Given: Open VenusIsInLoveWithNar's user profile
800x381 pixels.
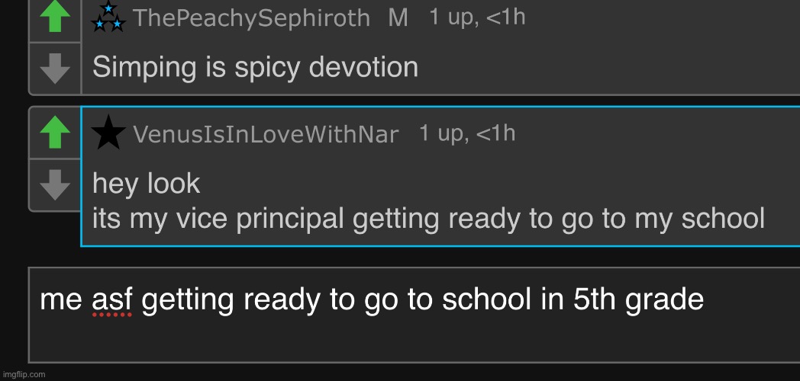Looking at the screenshot, I should pyautogui.click(x=266, y=135).
